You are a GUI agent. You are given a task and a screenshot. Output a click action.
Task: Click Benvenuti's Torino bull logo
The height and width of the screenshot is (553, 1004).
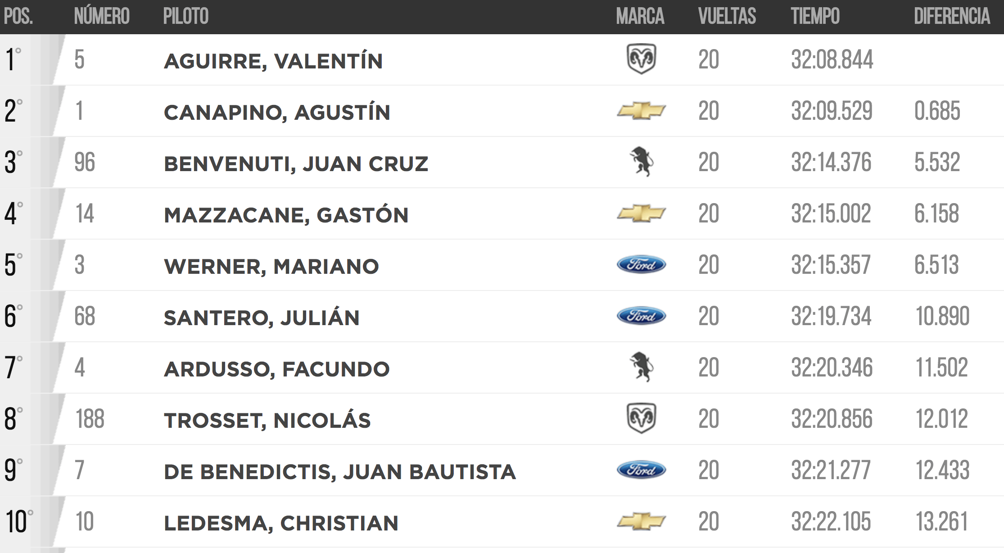(x=641, y=162)
